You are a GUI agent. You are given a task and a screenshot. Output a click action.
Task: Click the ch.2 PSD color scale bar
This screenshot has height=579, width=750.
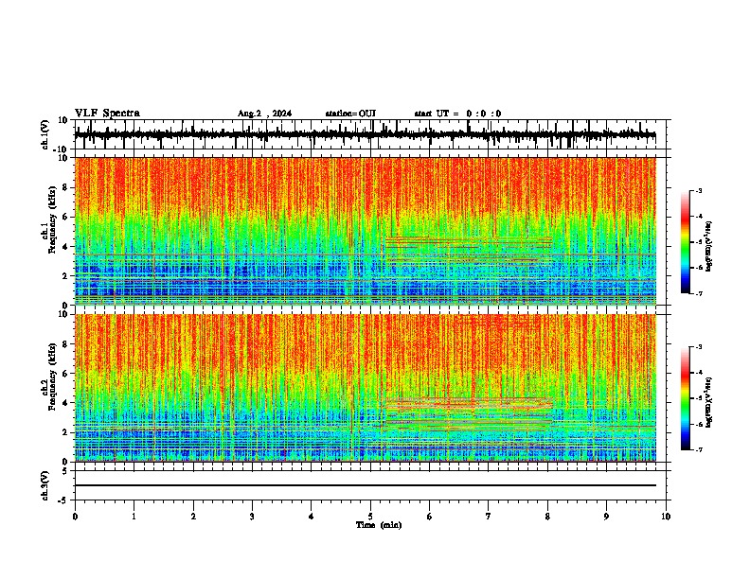click(x=686, y=398)
